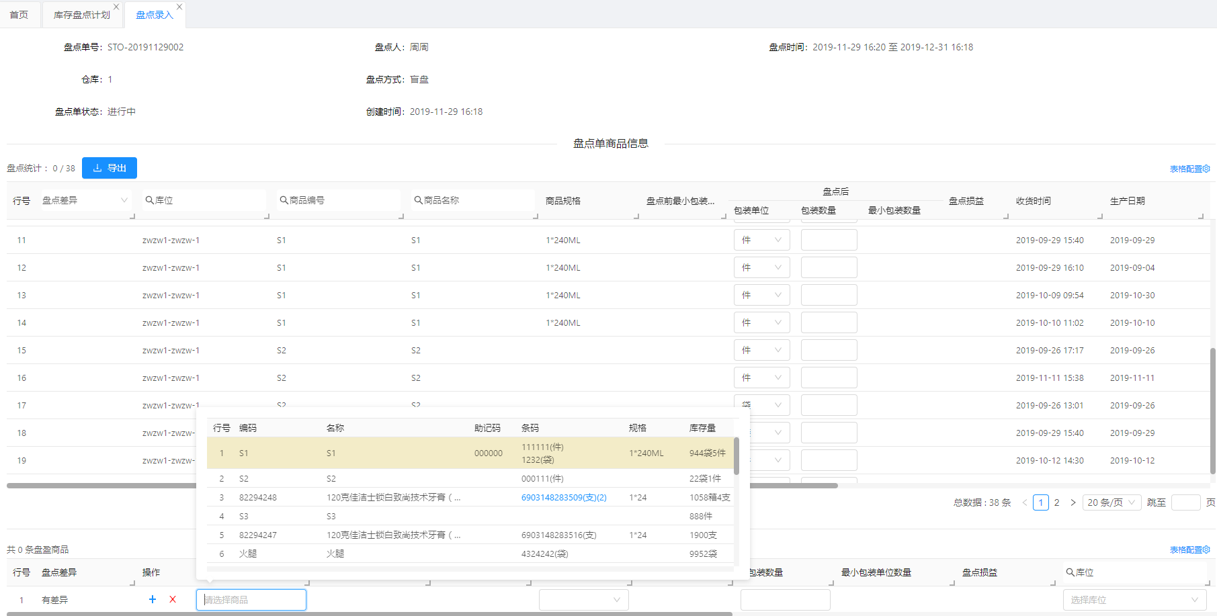Click 包装数量 input in row 11
The image size is (1217, 616).
829,240
